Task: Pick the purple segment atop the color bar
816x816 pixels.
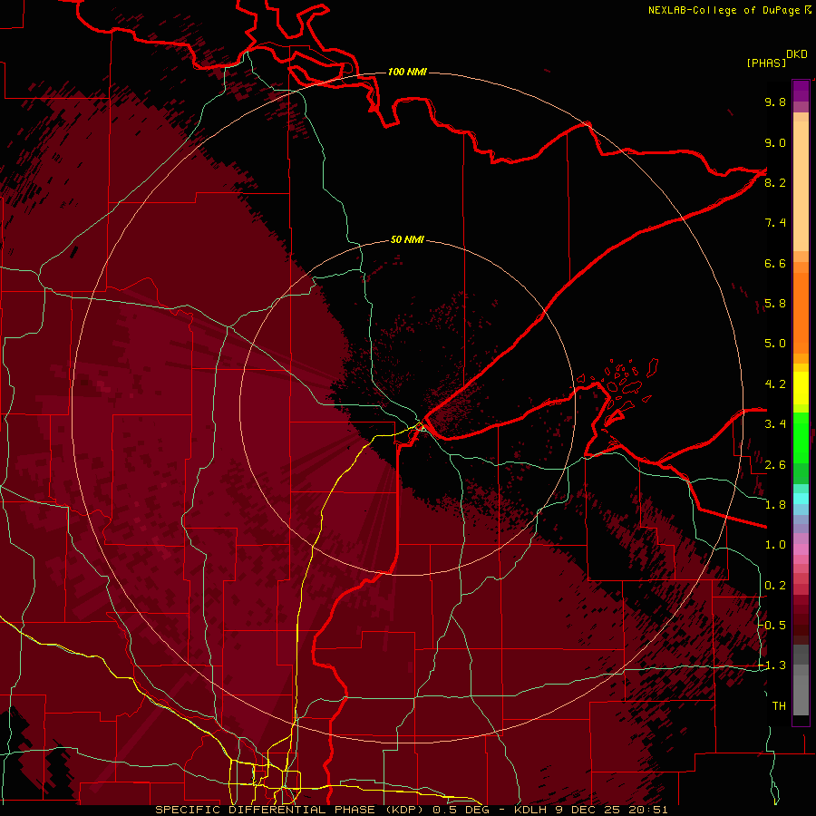Action: [x=801, y=91]
